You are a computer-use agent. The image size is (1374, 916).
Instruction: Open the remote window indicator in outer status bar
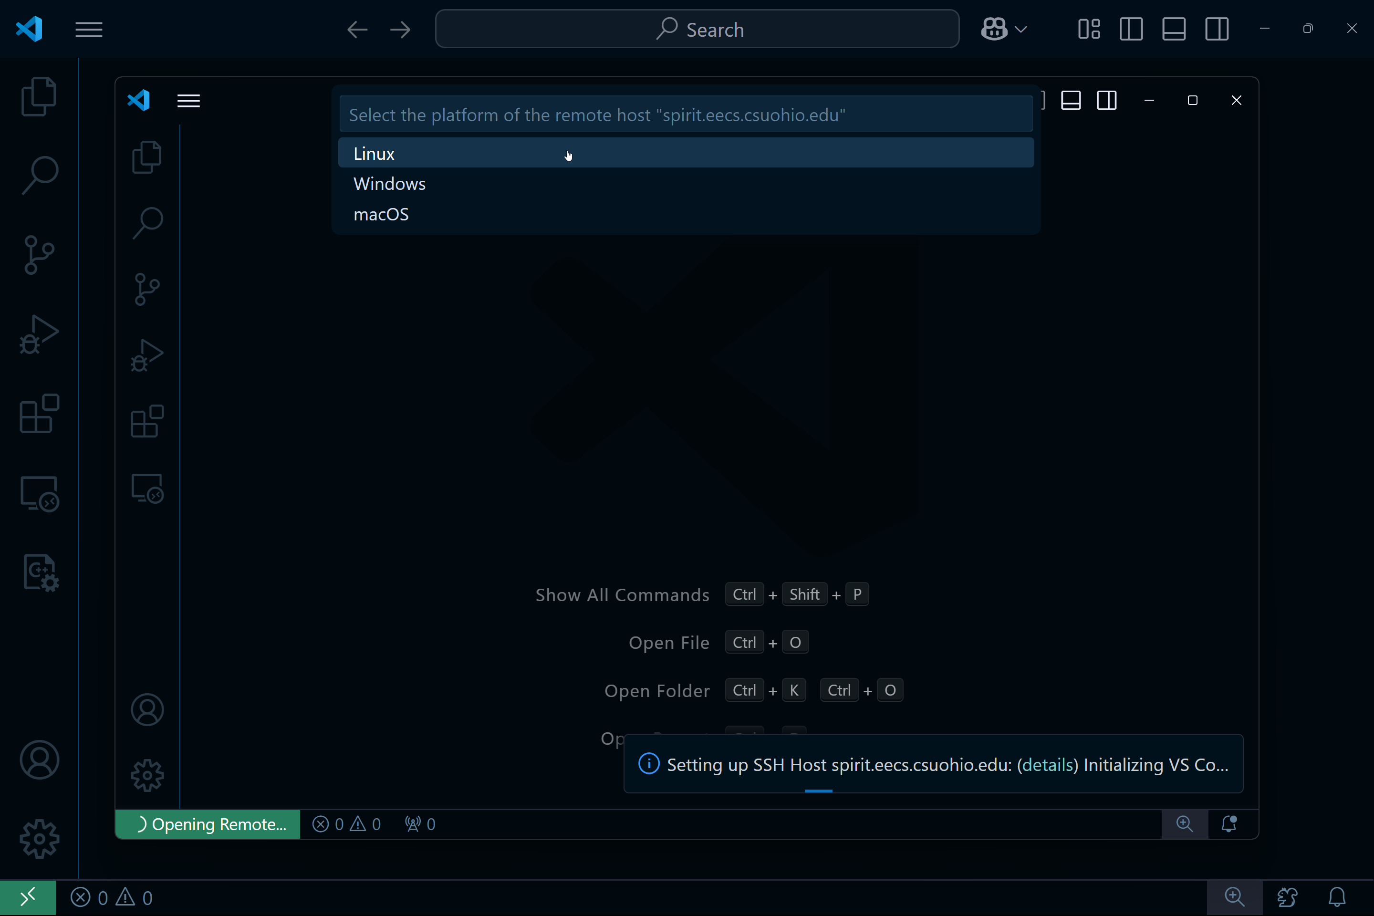coord(28,897)
